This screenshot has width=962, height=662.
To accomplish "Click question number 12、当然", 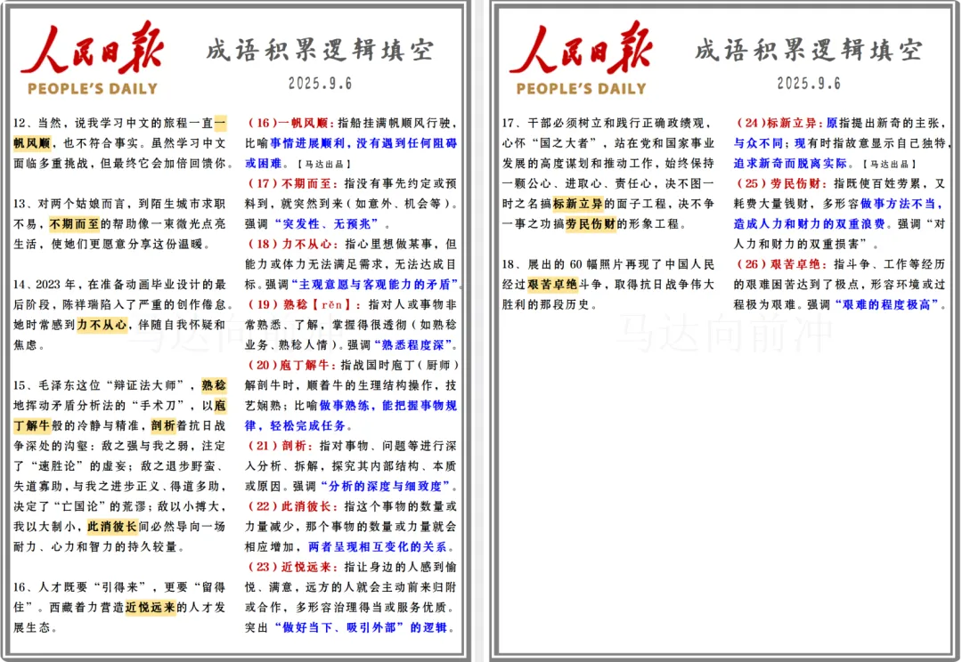I will [37, 123].
